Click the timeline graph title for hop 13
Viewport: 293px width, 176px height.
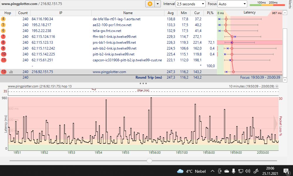pyautogui.click(x=40, y=86)
